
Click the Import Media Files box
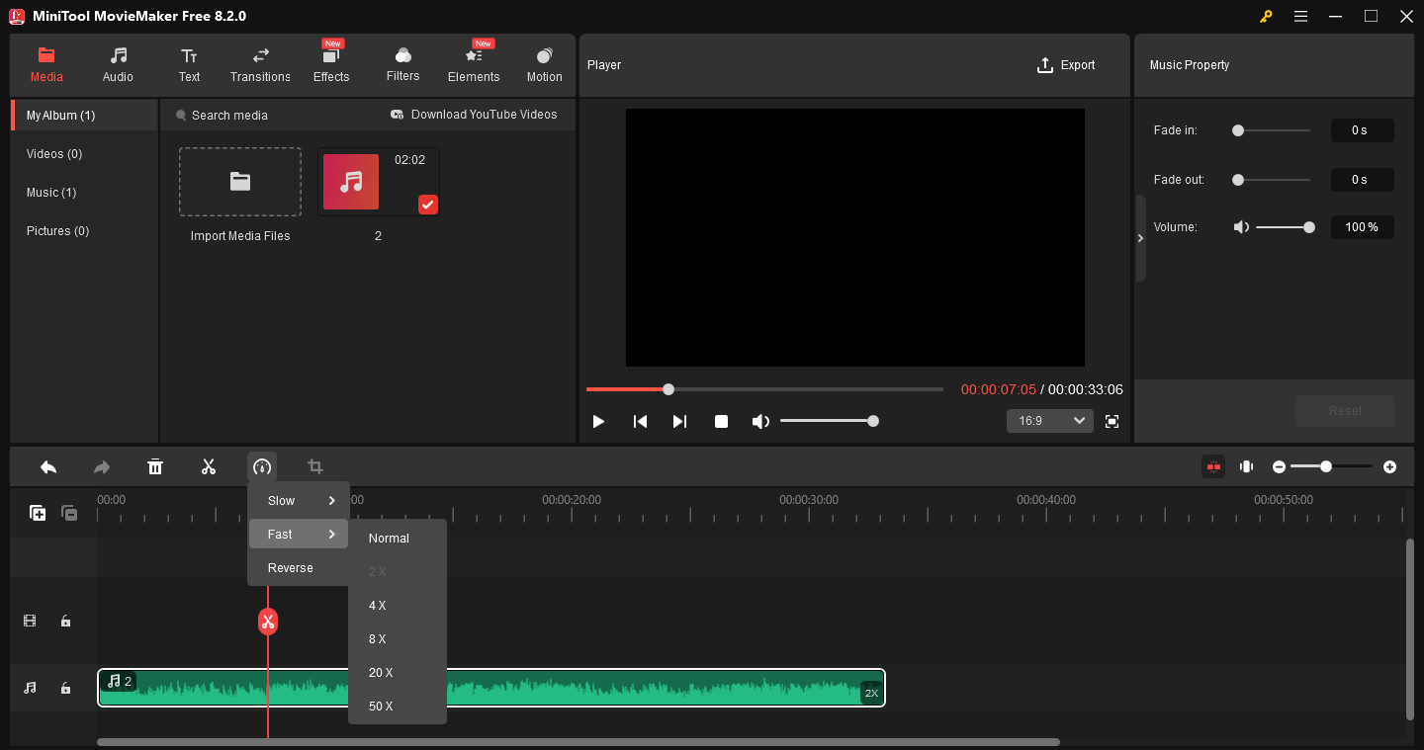tap(240, 182)
